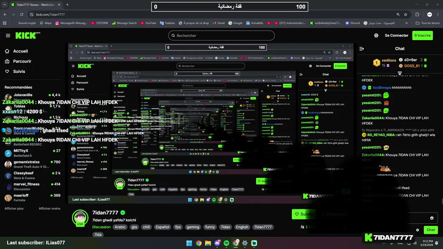Click the xediloos rank one badge
The width and height of the screenshot is (443, 249).
pos(377,63)
